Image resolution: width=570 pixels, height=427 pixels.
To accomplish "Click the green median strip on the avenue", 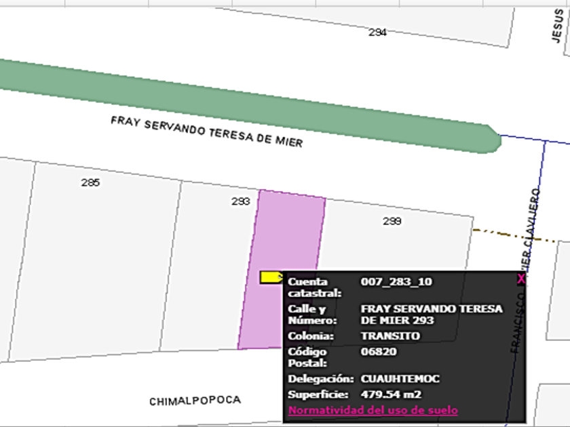I will [x=251, y=105].
